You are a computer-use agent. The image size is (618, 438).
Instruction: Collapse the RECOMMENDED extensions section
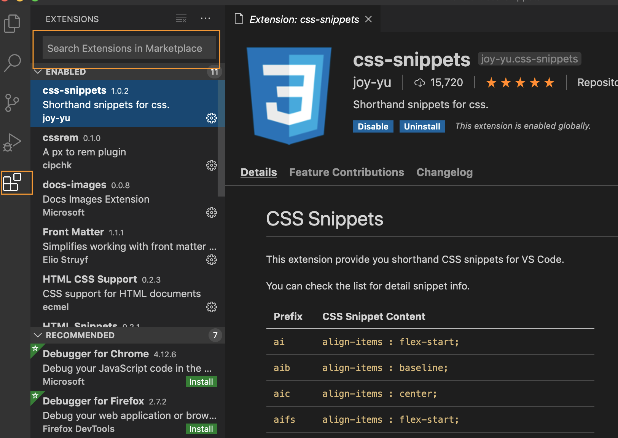pyautogui.click(x=38, y=335)
